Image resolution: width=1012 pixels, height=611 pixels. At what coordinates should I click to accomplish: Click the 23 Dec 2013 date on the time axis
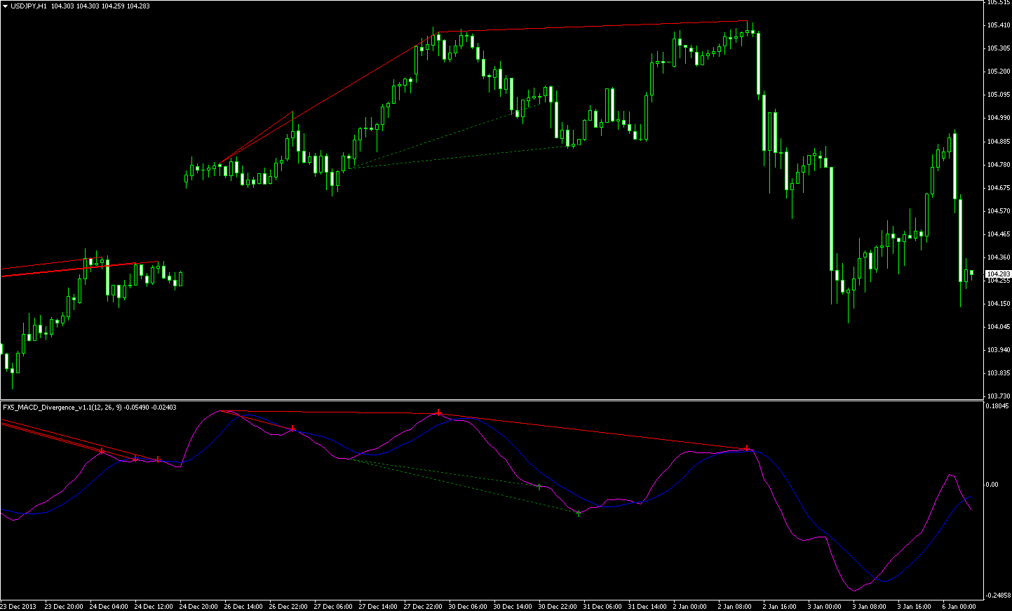click(x=19, y=606)
